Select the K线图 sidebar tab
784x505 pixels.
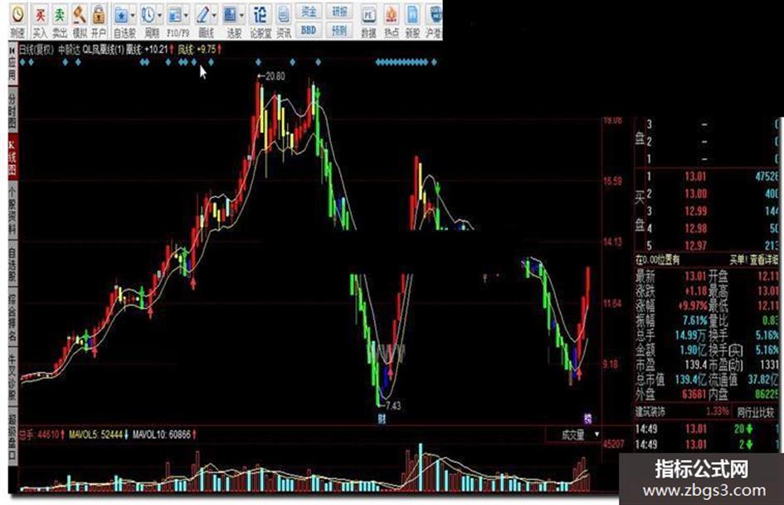pyautogui.click(x=12, y=158)
